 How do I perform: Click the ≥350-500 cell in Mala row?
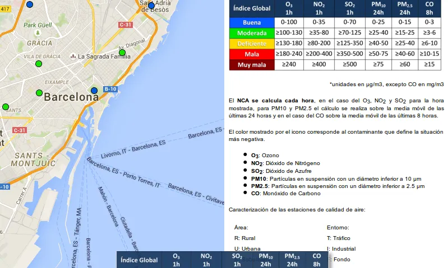tap(350, 54)
